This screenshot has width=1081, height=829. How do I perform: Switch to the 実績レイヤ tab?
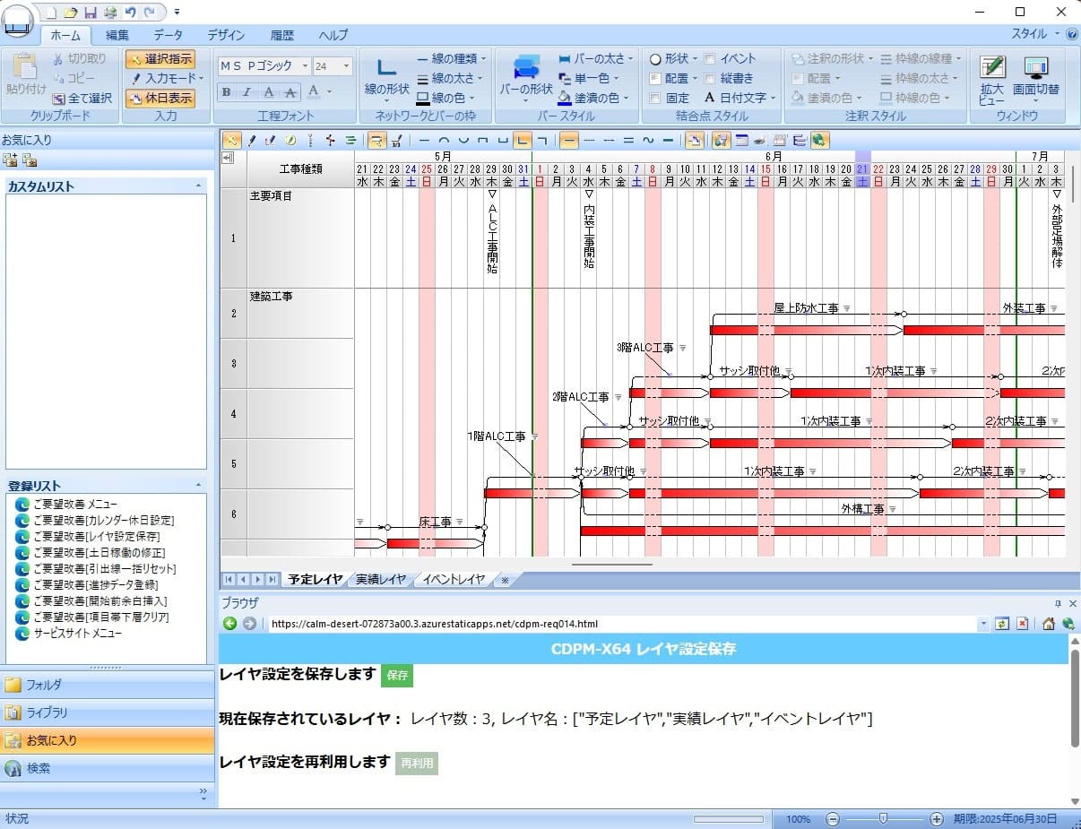click(381, 580)
